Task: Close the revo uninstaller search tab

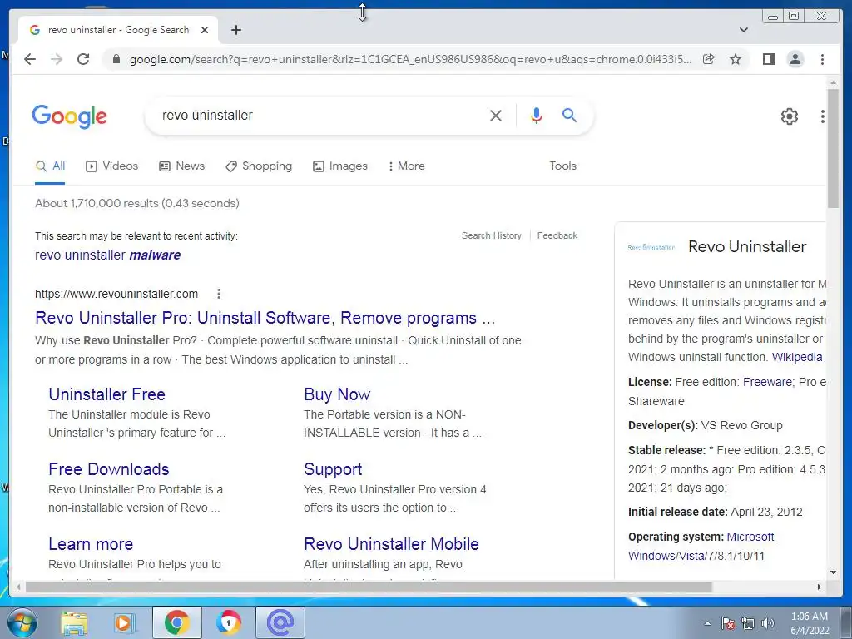Action: (x=205, y=30)
